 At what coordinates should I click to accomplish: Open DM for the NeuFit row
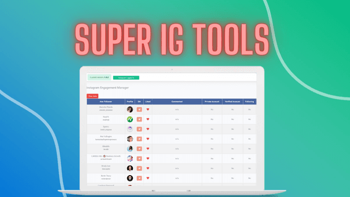click(x=139, y=119)
